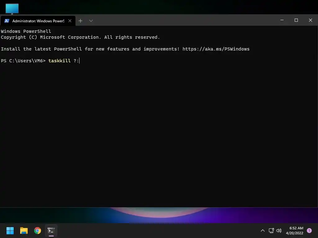Show hidden system tray icons
Screen dimensions: 318x238
[262, 231]
